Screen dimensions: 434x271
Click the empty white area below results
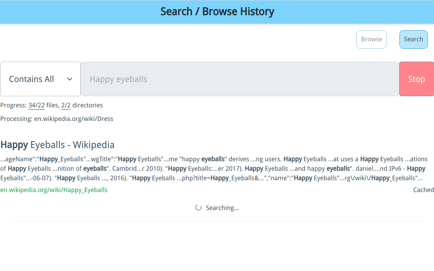[217, 247]
